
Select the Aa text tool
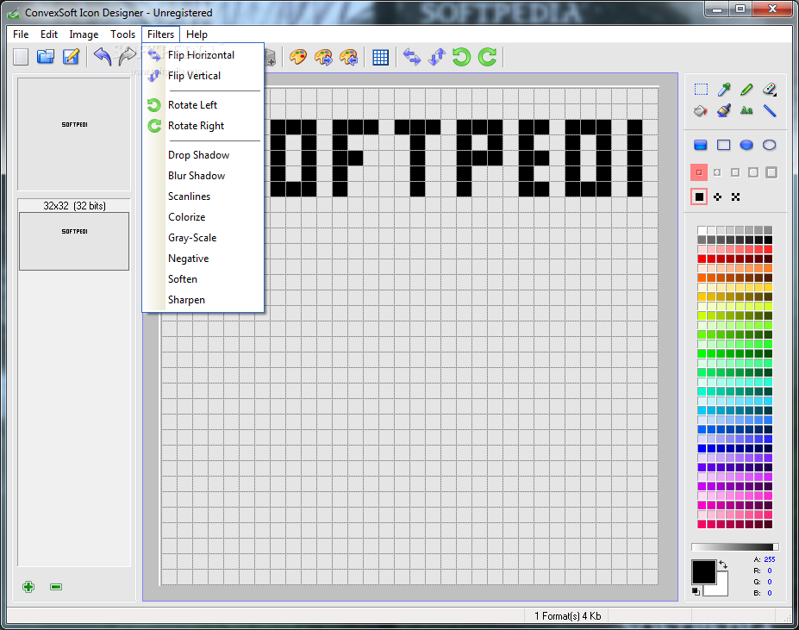746,110
